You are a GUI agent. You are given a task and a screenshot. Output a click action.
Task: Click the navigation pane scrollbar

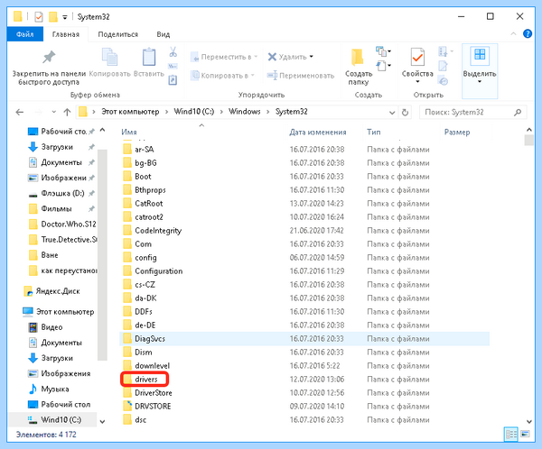point(102,254)
